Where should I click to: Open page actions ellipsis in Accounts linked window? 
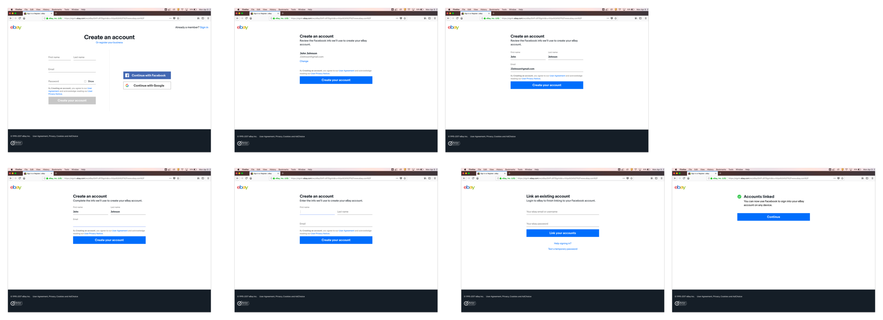[834, 178]
